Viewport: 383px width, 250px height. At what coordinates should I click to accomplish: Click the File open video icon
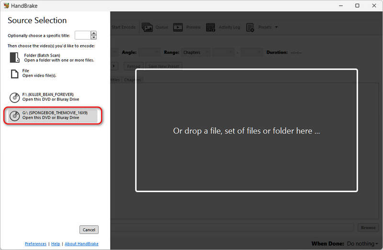pos(14,74)
